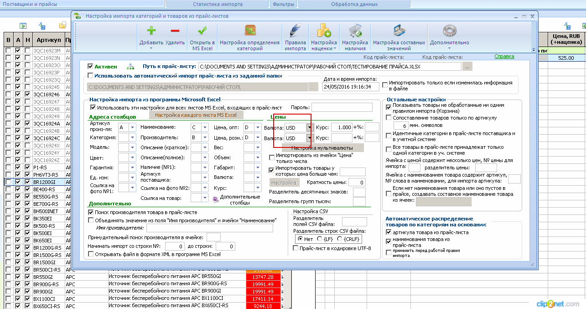Click the Справка help link
Image resolution: width=586 pixels, height=309 pixels.
tap(504, 57)
